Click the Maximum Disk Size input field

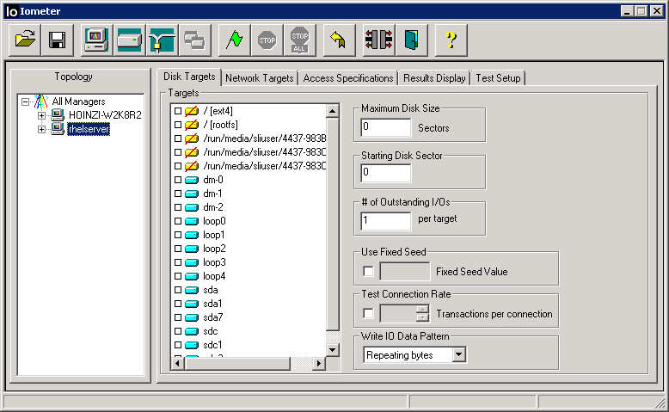(x=386, y=127)
